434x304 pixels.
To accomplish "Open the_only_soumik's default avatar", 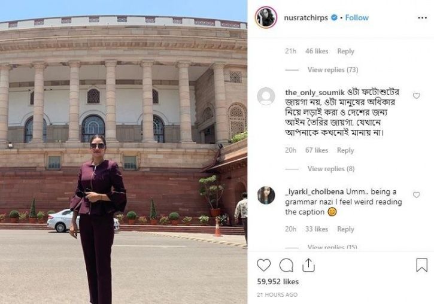I will click(x=266, y=96).
